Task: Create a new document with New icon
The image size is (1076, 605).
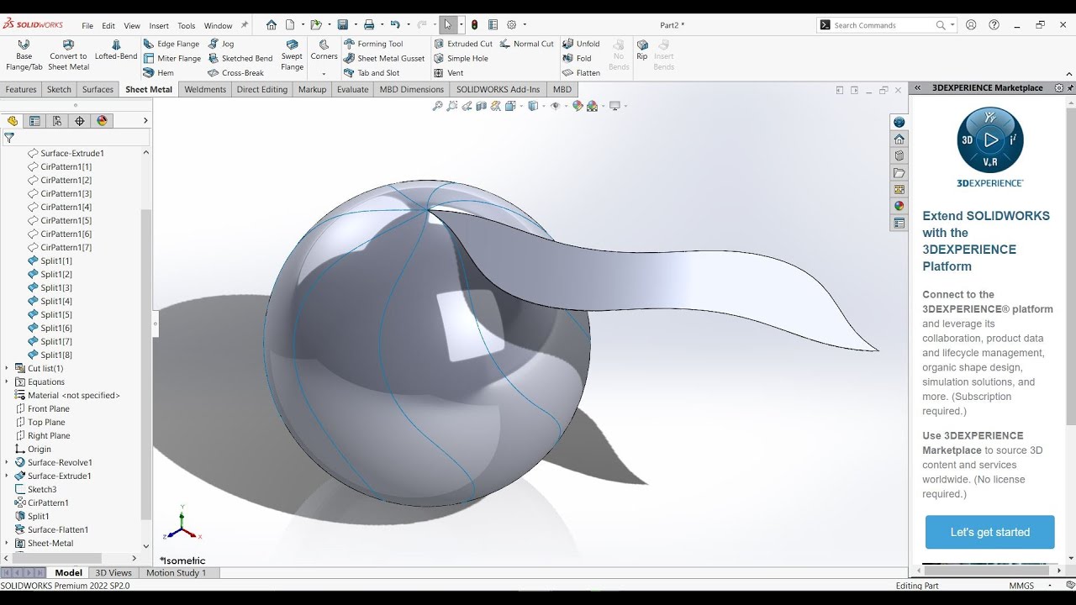Action: 290,25
